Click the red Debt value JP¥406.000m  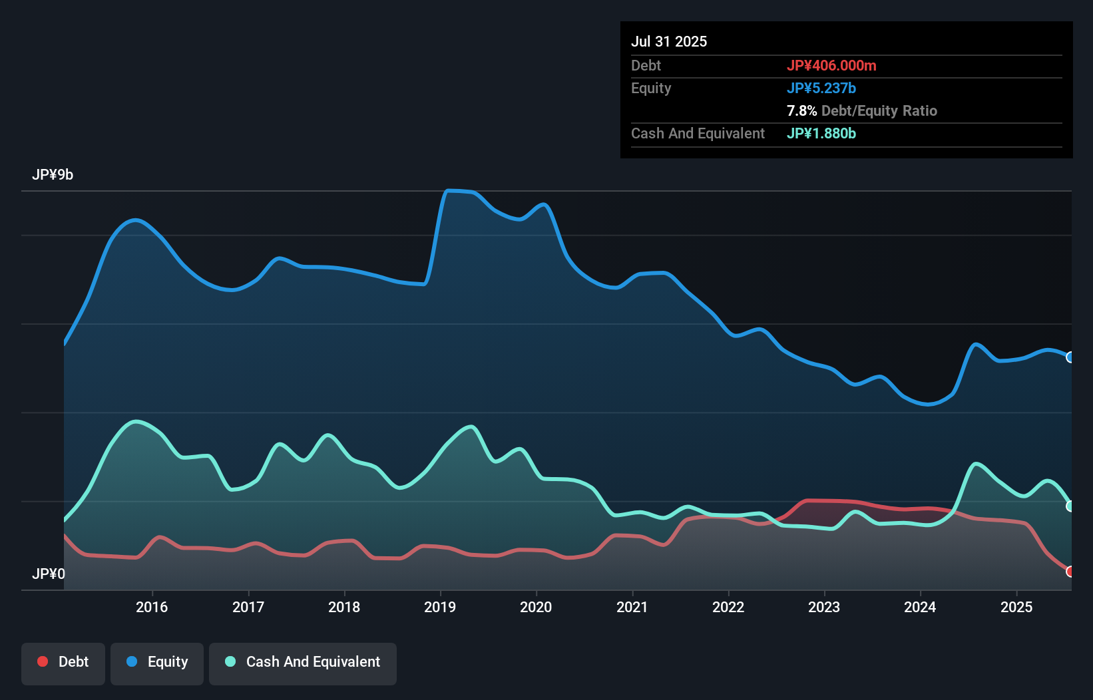click(x=832, y=65)
